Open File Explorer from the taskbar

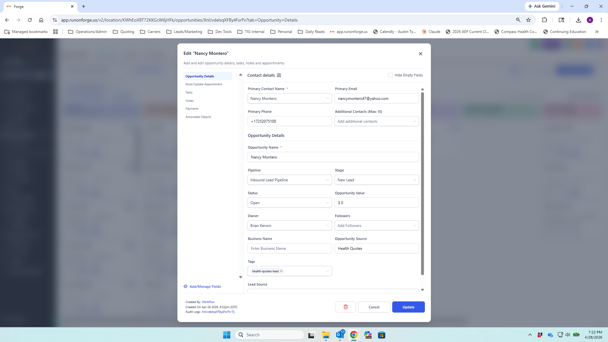[x=326, y=335]
